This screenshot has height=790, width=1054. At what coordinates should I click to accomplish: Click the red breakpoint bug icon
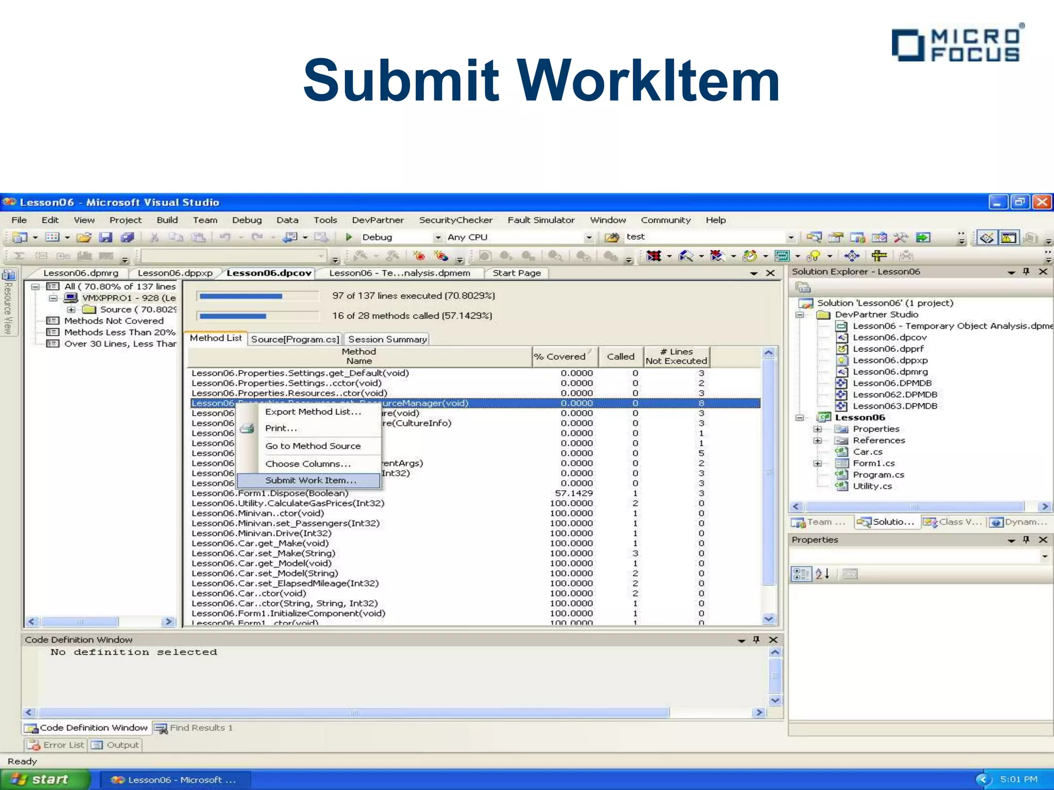pos(419,256)
